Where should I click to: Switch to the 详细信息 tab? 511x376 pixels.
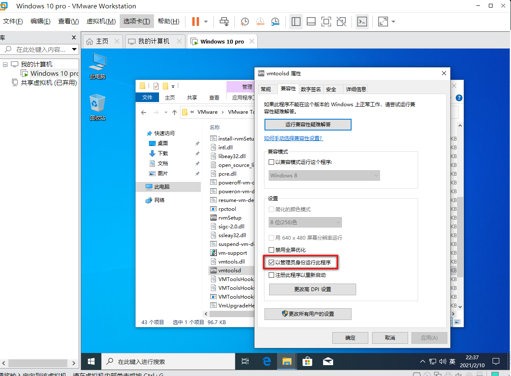(x=356, y=89)
